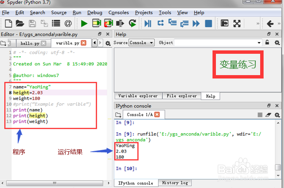
Task: Select the Help pane tab
Action: pyautogui.click(x=211, y=96)
